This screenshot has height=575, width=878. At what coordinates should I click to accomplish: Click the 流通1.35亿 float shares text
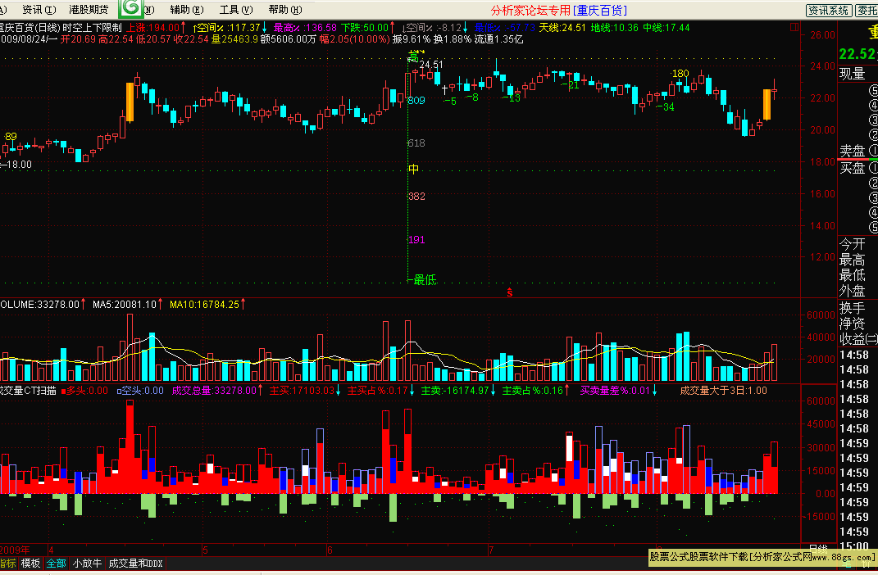498,39
